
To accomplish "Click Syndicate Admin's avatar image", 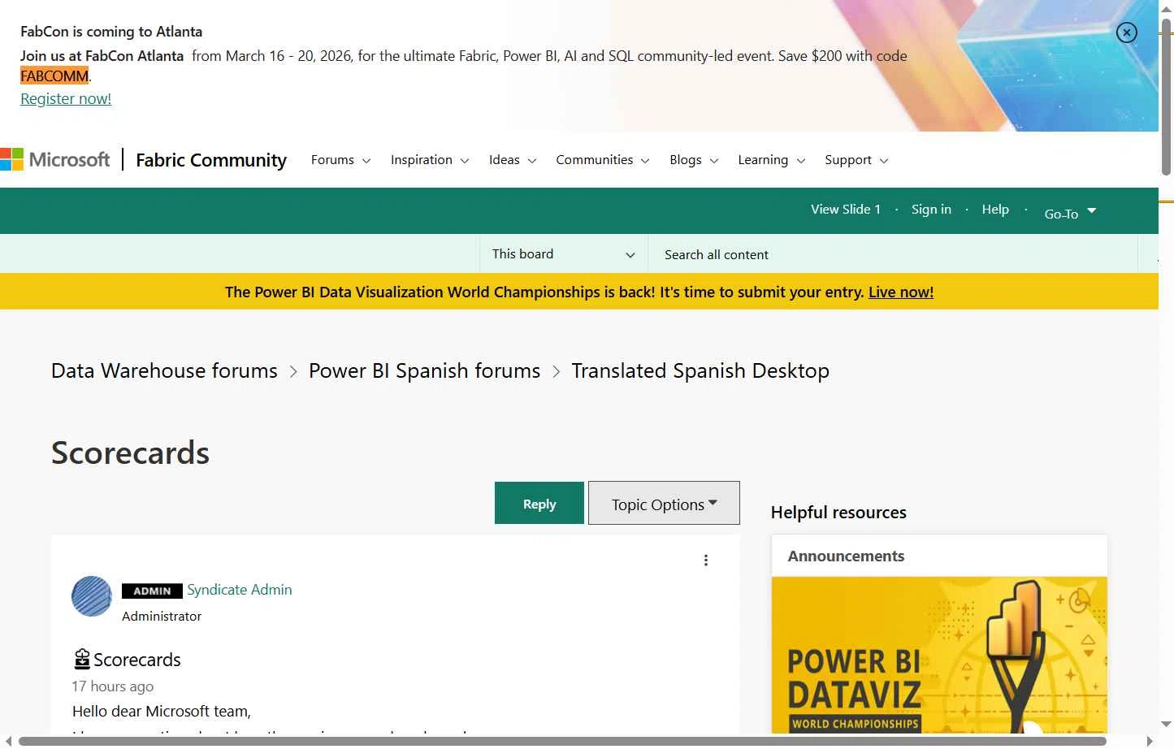I will click(92, 596).
